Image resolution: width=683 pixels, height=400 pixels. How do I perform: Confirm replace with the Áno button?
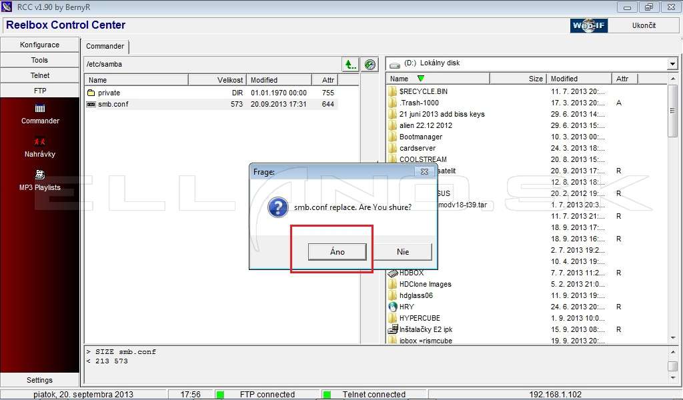pos(337,251)
